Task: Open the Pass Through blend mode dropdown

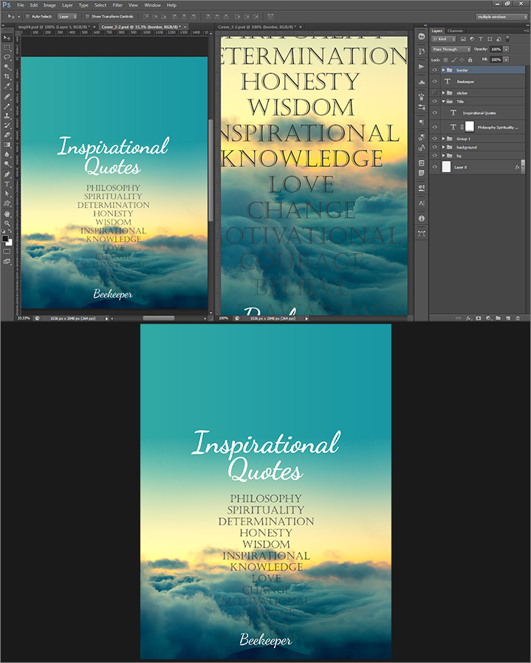Action: pos(451,50)
